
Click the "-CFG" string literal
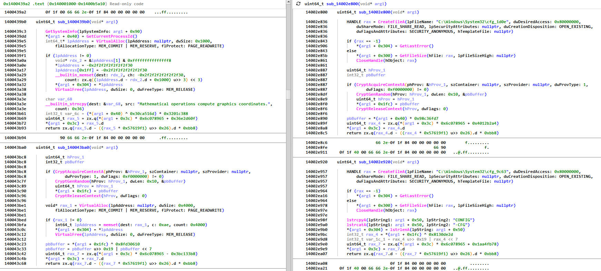click(460, 225)
